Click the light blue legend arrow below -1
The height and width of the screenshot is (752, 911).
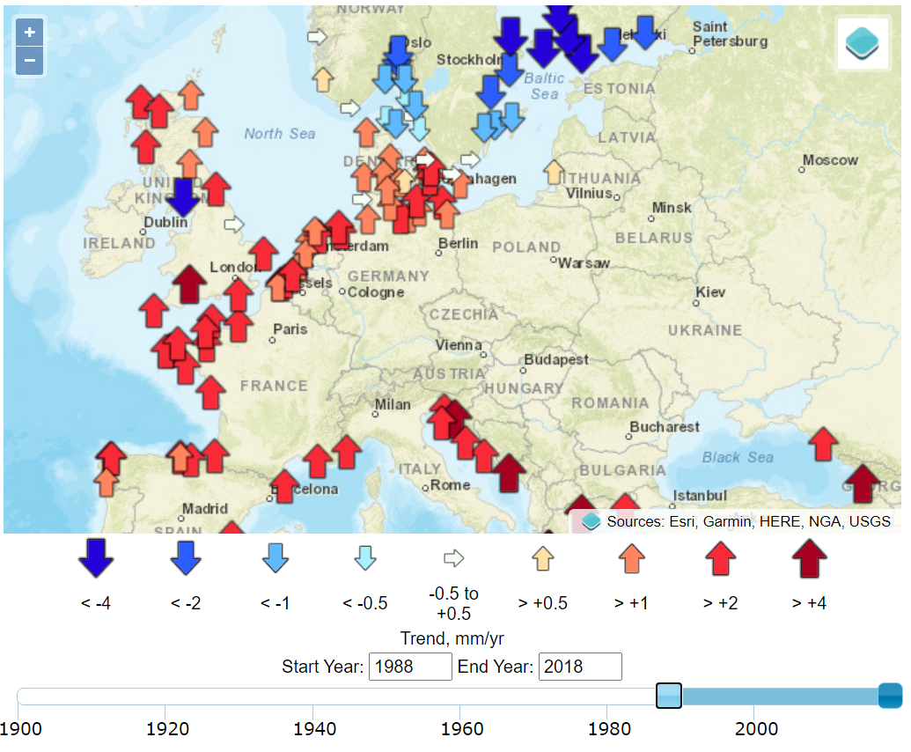[x=275, y=557]
